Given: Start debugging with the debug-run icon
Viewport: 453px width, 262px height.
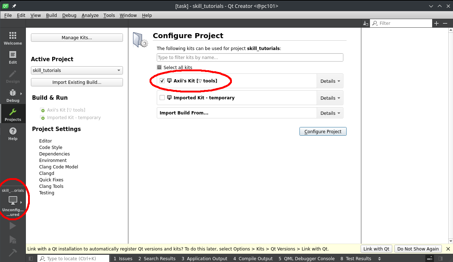Looking at the screenshot, I should pyautogui.click(x=13, y=239).
